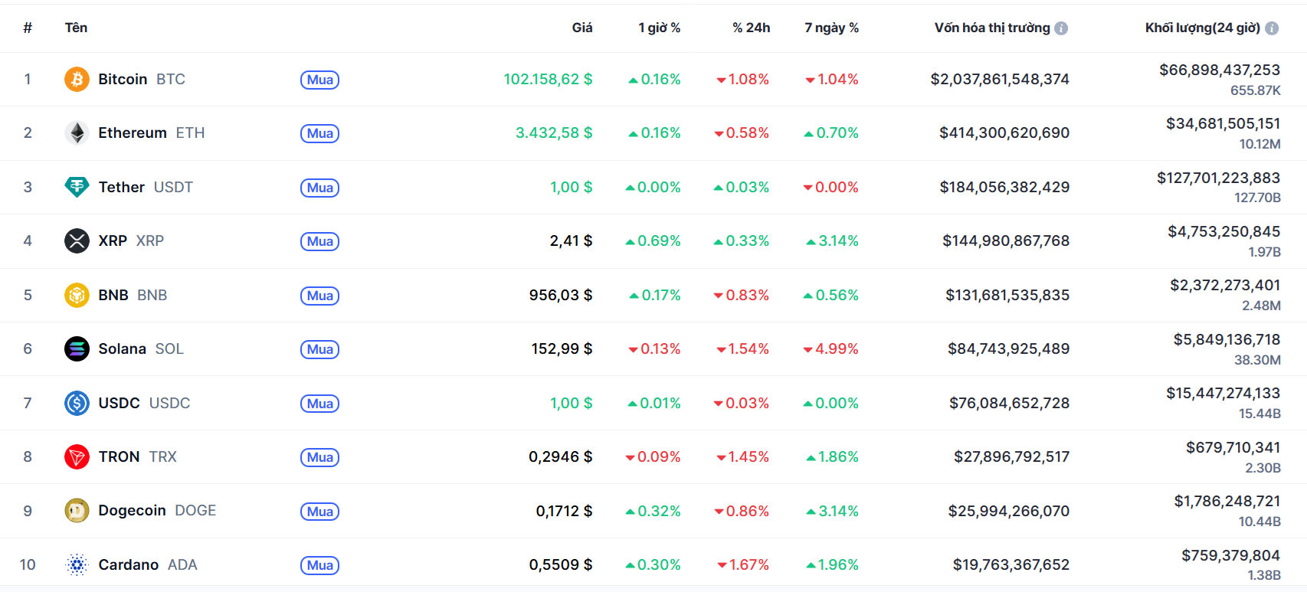Click Cardano price 0,5509 $
Viewport: 1307px width, 592px height.
pos(561,565)
